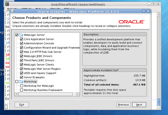Toggle WebLogic Web Server Plugins checkbox

(21, 69)
